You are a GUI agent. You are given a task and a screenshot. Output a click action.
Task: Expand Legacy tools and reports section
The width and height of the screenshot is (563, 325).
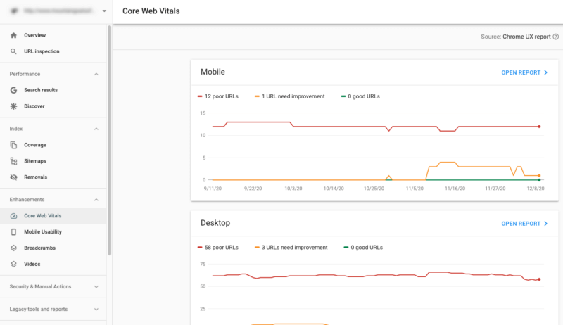tap(96, 310)
